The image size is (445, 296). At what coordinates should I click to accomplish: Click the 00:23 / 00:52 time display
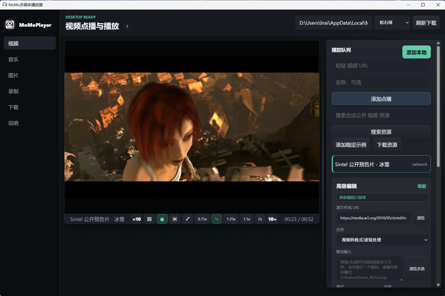[x=299, y=219]
